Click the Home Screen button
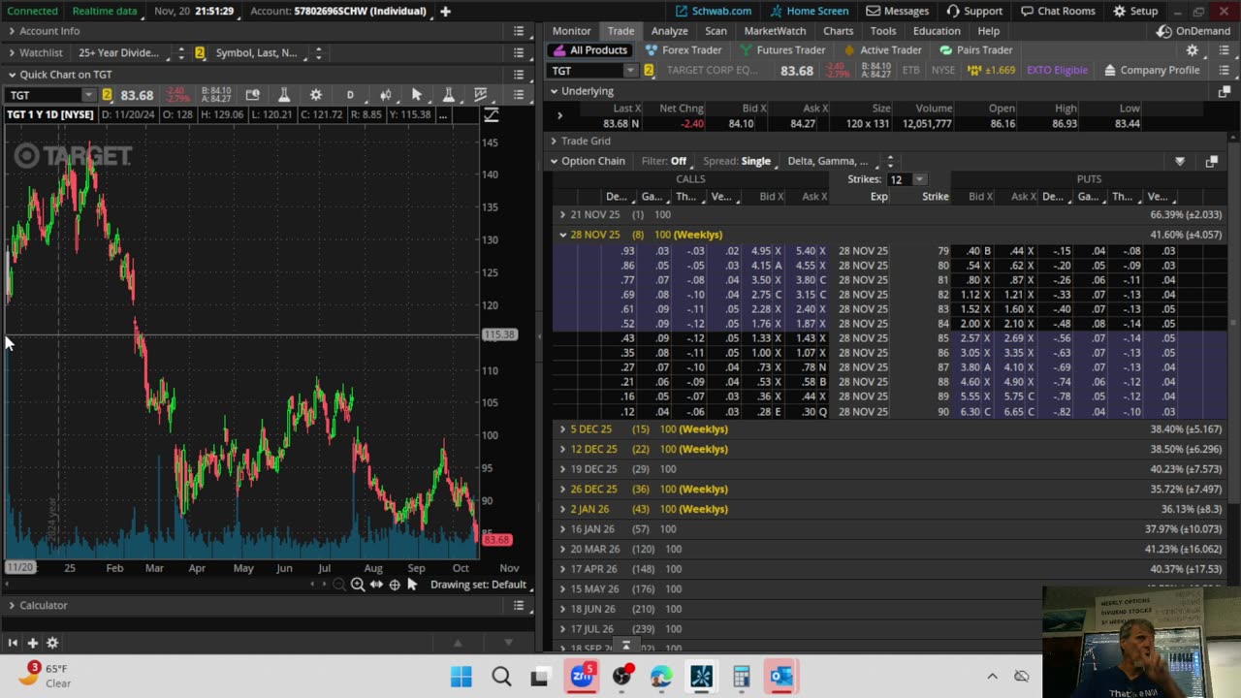1241x698 pixels. (x=809, y=11)
